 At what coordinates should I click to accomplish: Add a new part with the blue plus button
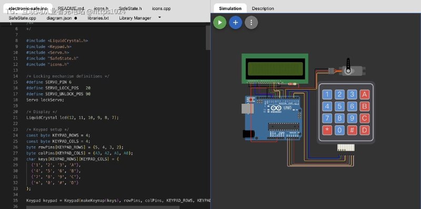[x=235, y=23]
